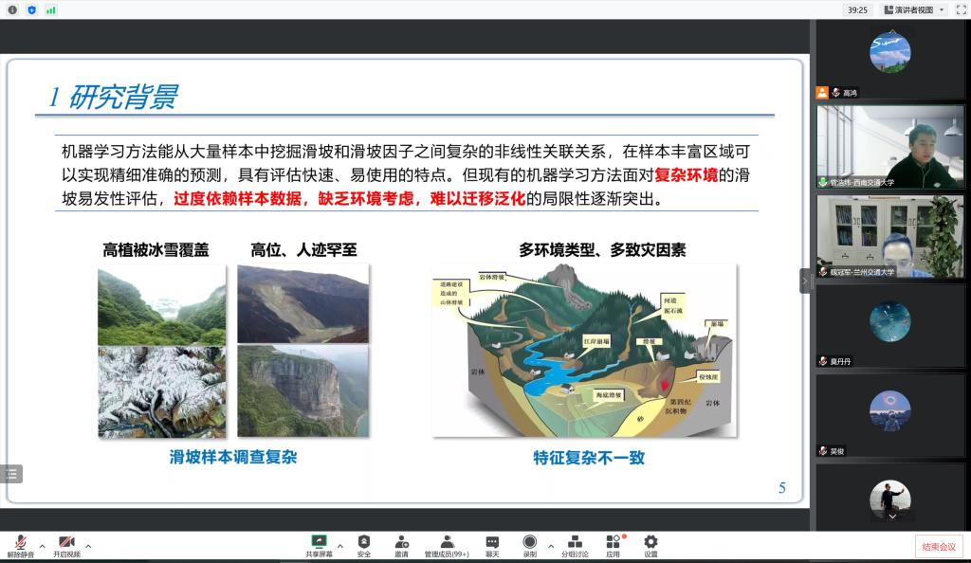This screenshot has height=563, width=971.
Task: Open the security (安全) menu
Action: coord(364,545)
